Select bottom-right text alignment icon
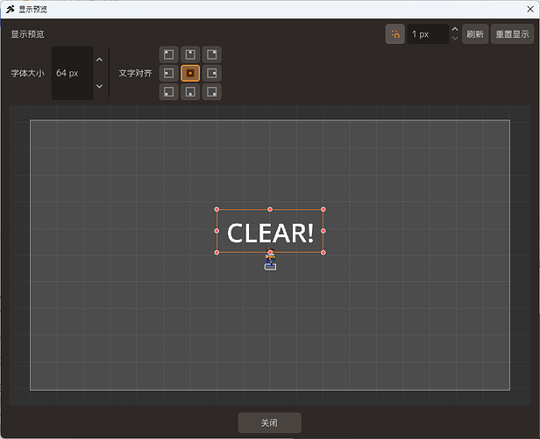Screen dimensions: 540x439 pos(212,91)
